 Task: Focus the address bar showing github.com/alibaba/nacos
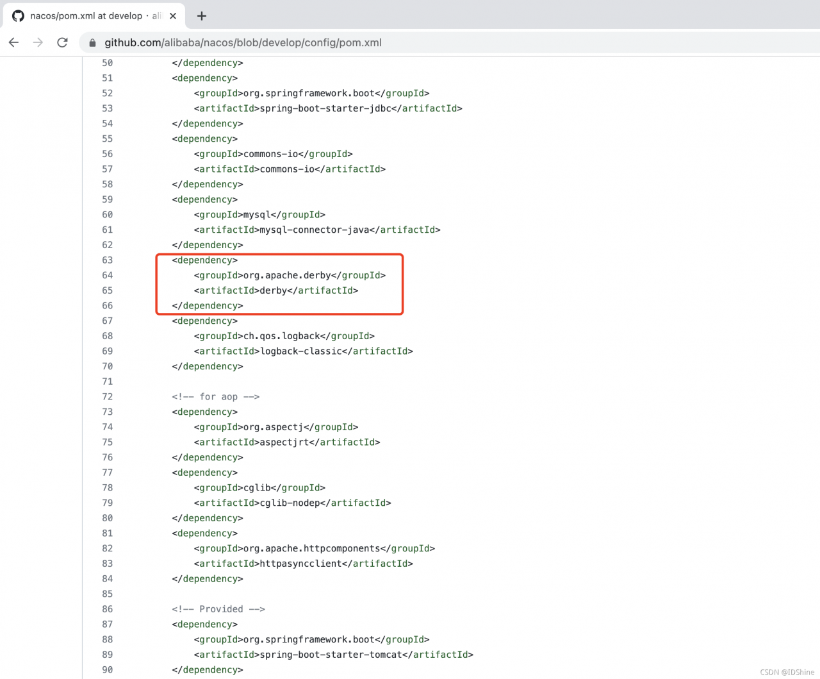(x=448, y=43)
